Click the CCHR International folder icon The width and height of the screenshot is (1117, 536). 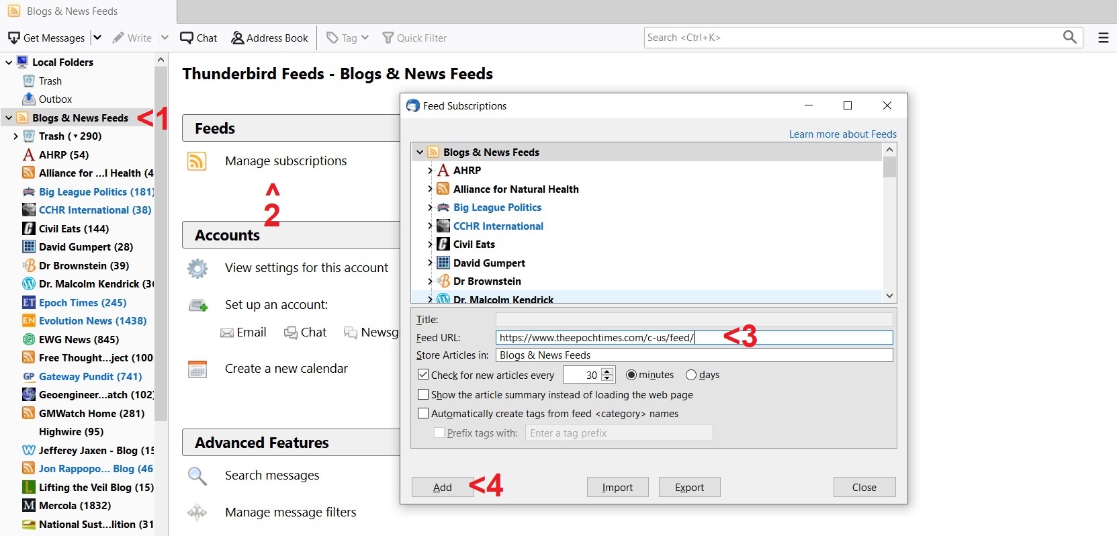tap(28, 210)
